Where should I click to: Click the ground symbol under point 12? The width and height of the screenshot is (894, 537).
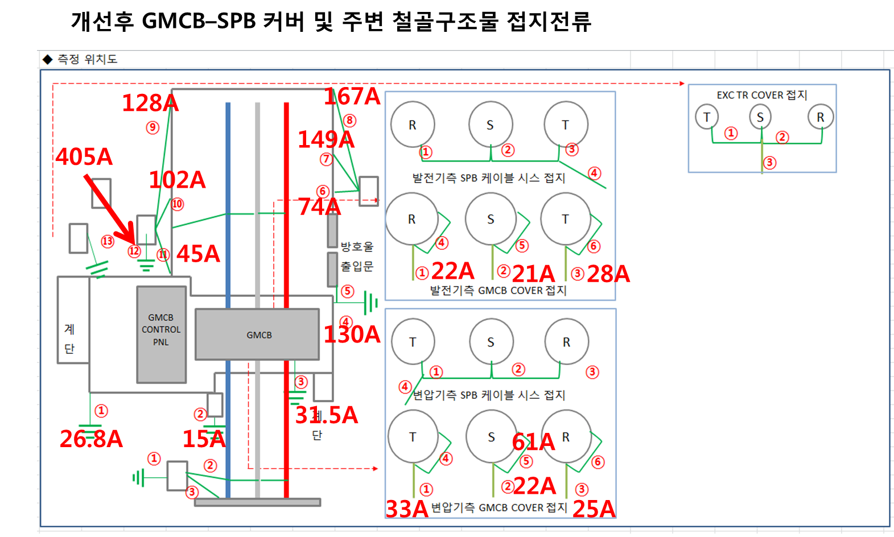point(146,265)
